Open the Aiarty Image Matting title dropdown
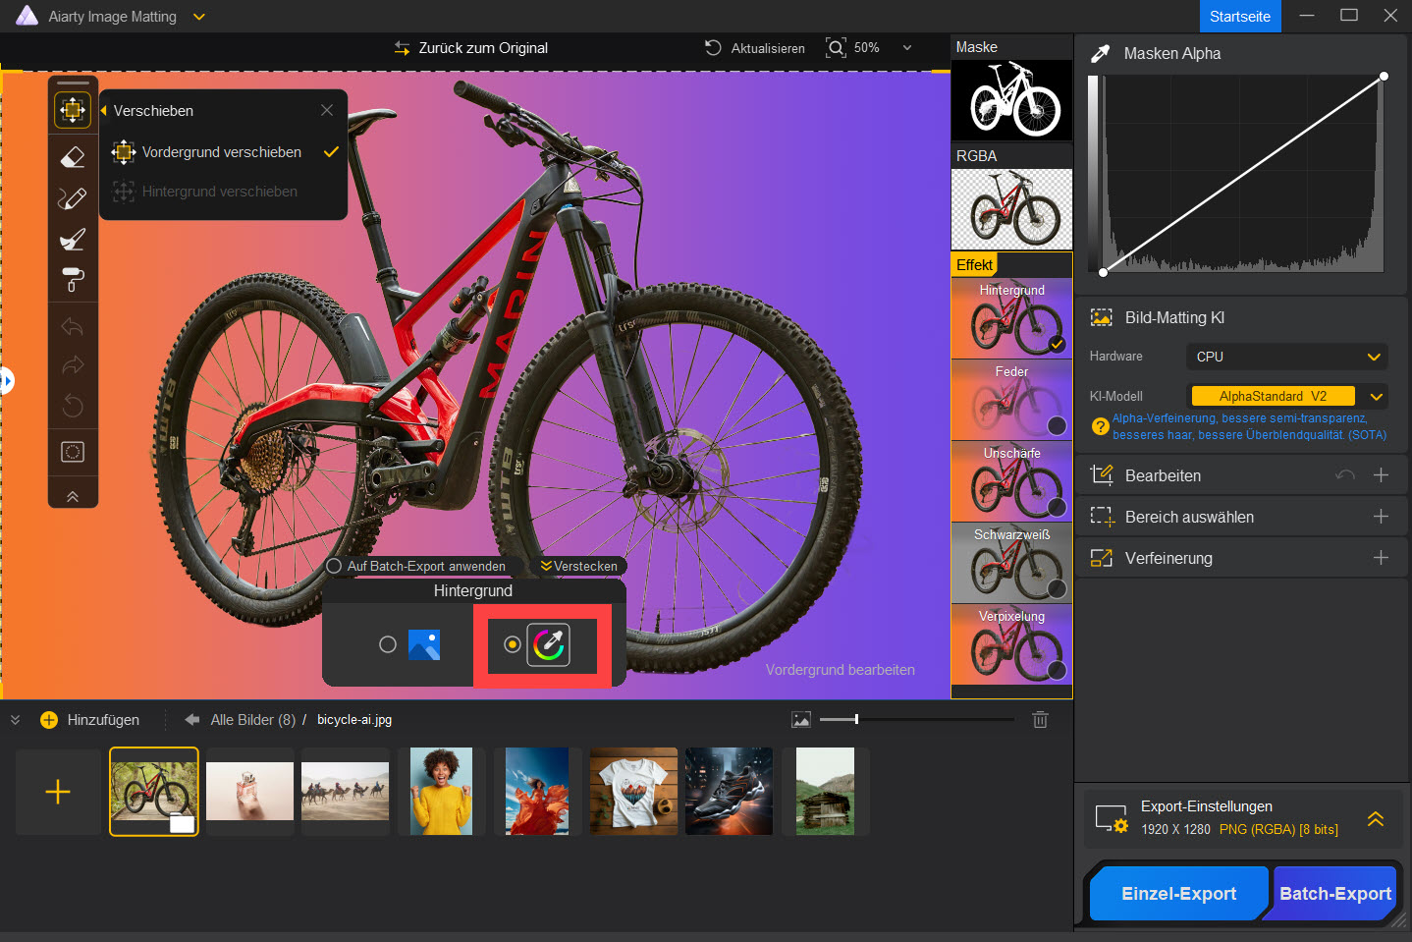Screen dimensions: 1412x942 pyautogui.click(x=199, y=17)
